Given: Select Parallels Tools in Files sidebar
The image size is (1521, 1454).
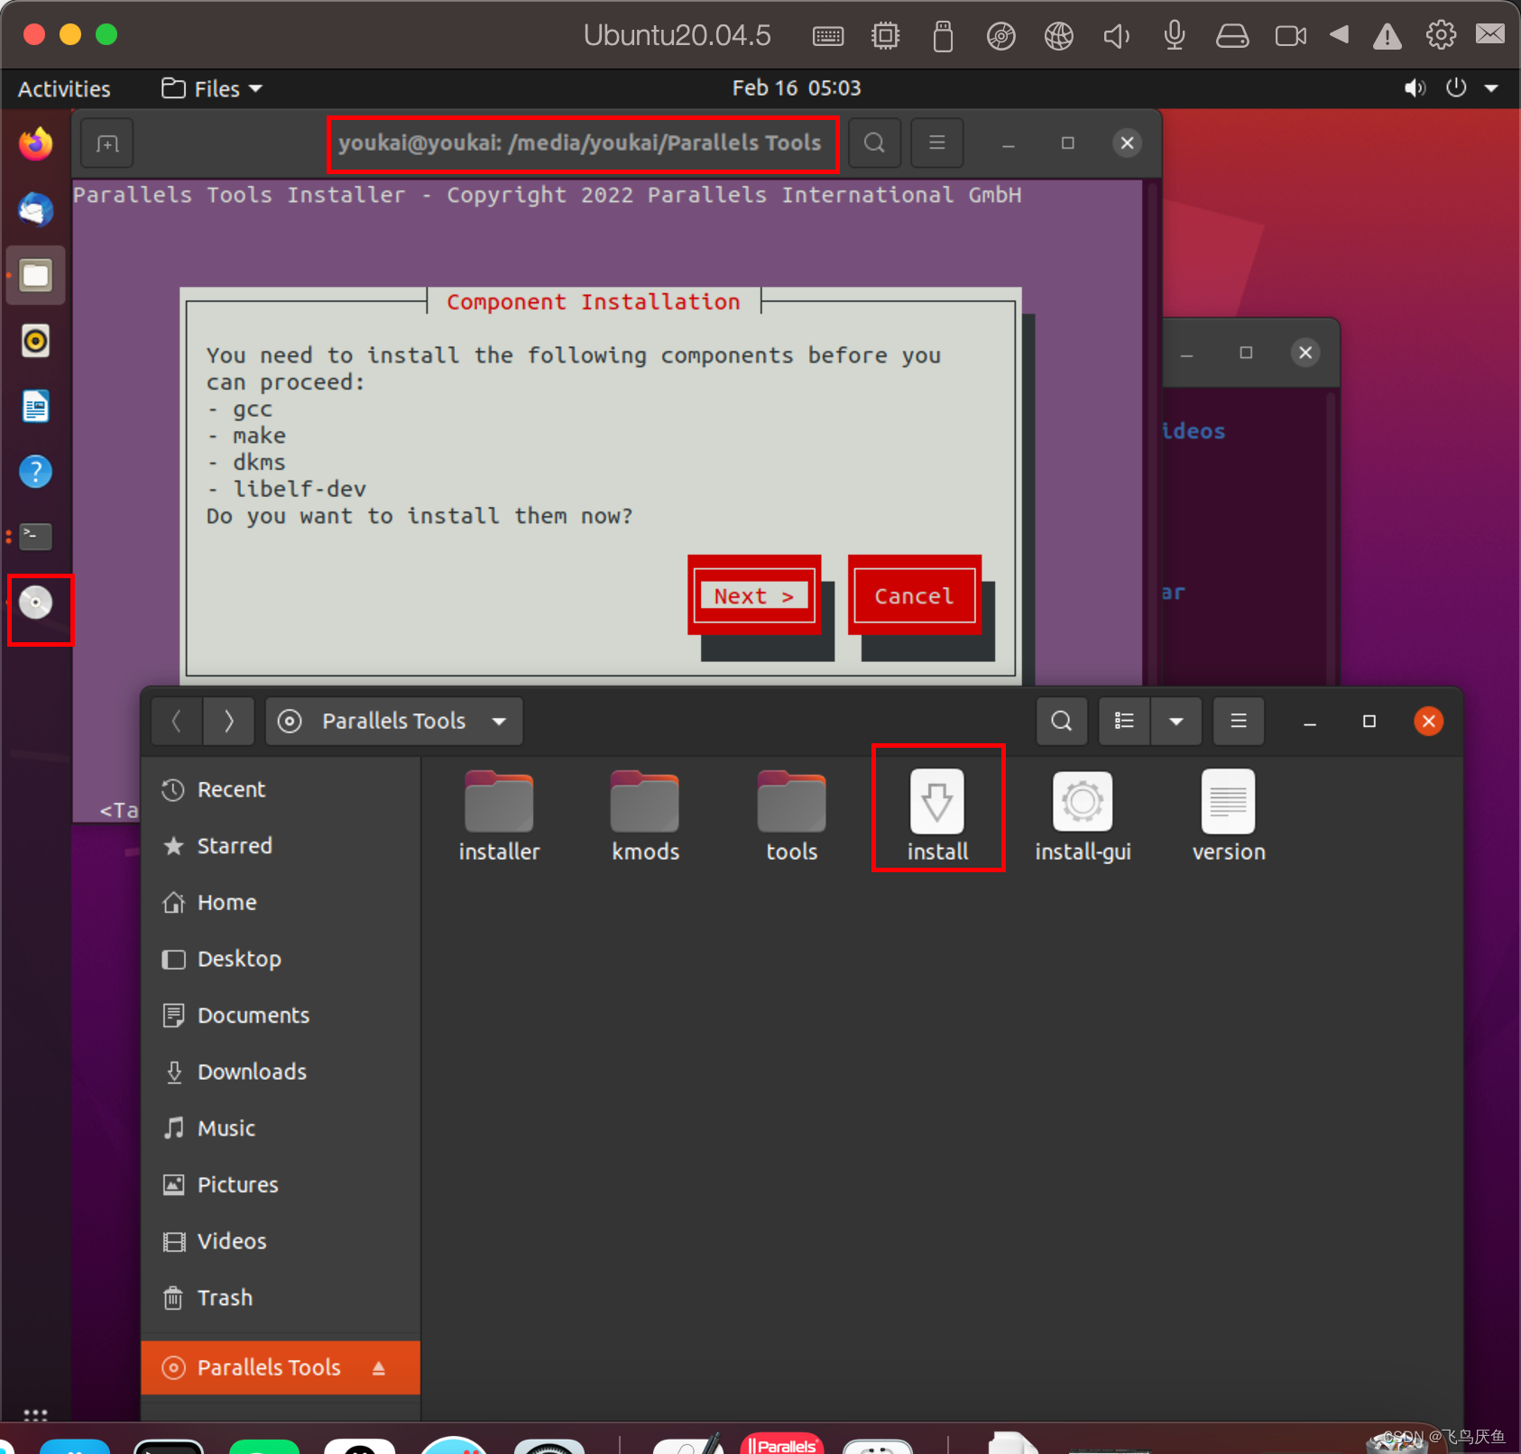Looking at the screenshot, I should tap(281, 1368).
